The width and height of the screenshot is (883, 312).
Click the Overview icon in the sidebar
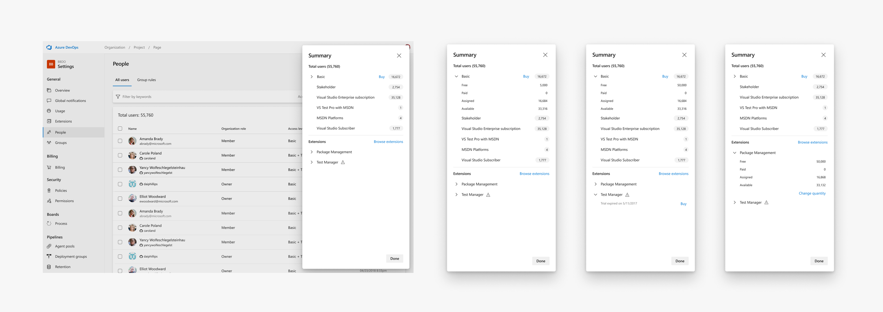pos(49,90)
